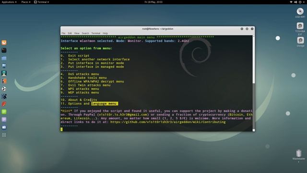Viewport: 307px width, 173px height.
Task: Open the purple text editor dock icon
Action: pyautogui.click(x=4, y=120)
